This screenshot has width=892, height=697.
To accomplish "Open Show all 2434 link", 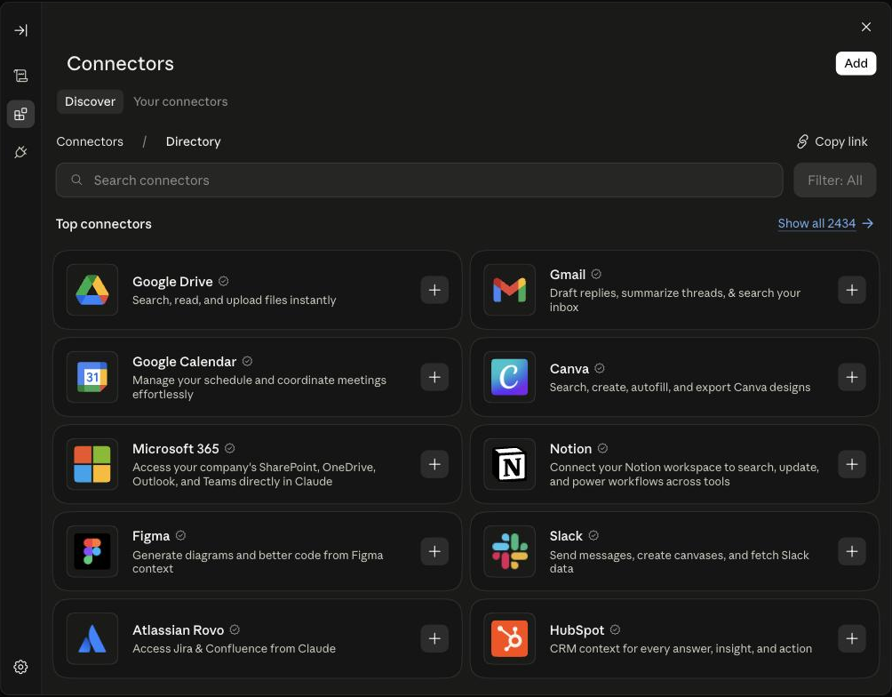I will [825, 223].
